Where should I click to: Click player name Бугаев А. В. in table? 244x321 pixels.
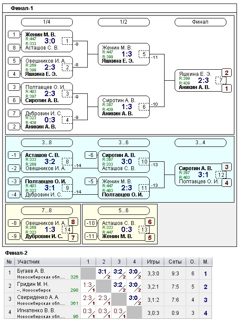pos(31,271)
